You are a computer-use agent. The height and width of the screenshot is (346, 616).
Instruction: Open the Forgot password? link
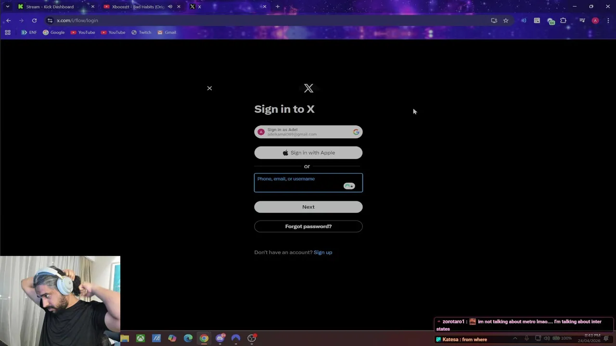(308, 226)
